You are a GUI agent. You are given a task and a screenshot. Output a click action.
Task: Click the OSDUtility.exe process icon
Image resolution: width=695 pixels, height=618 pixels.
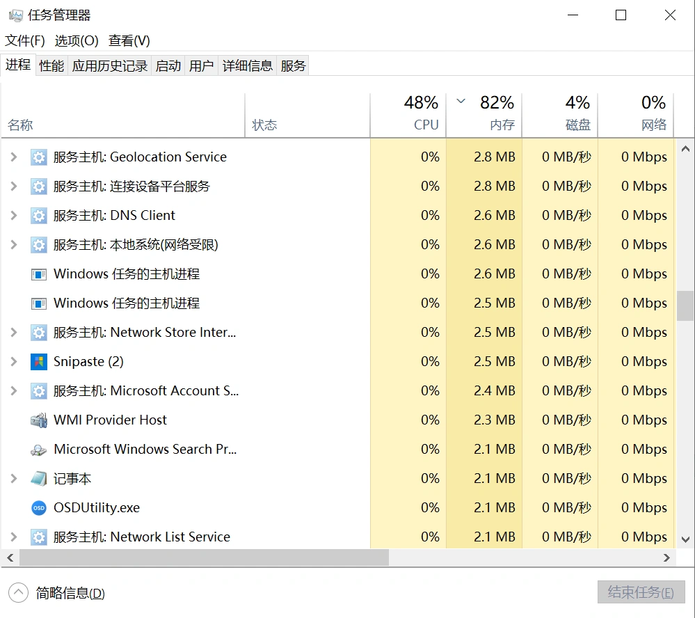(x=39, y=507)
